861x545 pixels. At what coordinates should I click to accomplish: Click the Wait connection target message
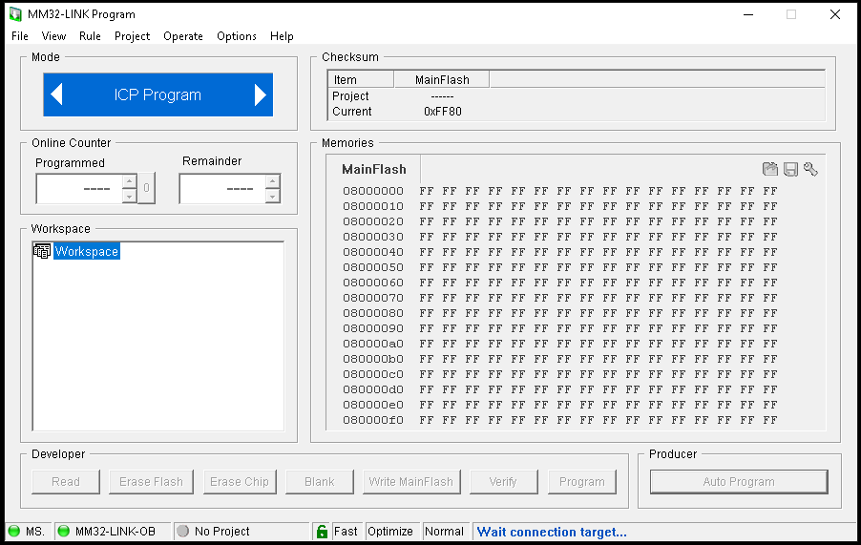coord(552,532)
